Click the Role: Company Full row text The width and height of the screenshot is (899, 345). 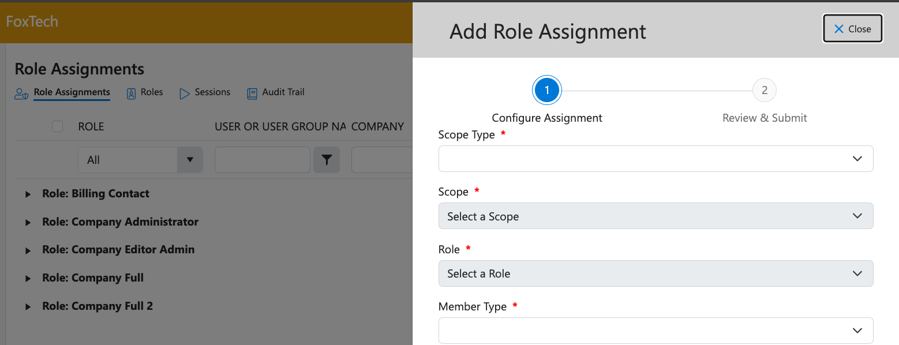(x=93, y=278)
